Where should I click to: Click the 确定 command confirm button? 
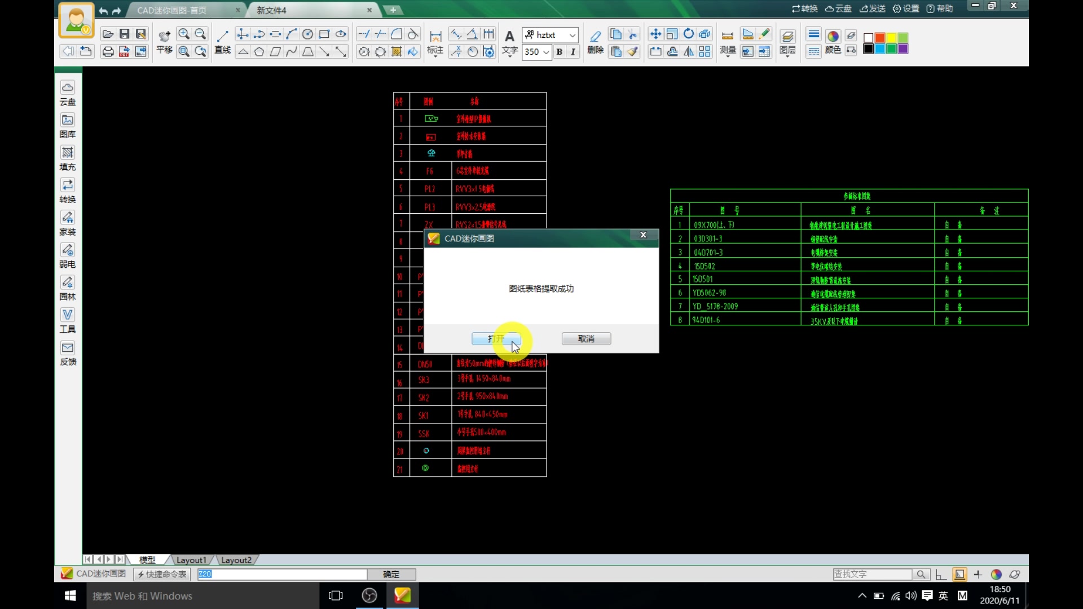[x=391, y=574]
